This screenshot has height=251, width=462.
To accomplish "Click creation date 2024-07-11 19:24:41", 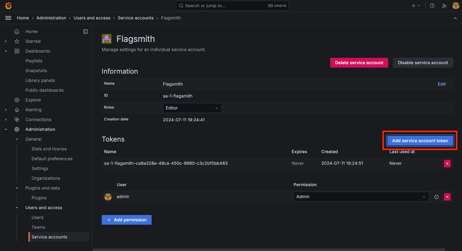I will [x=184, y=120].
